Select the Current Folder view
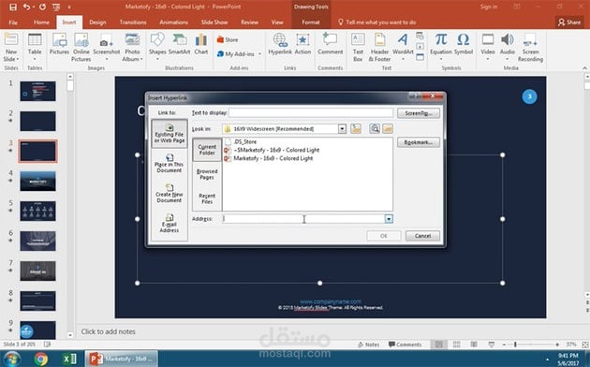This screenshot has height=367, width=590. tap(207, 150)
